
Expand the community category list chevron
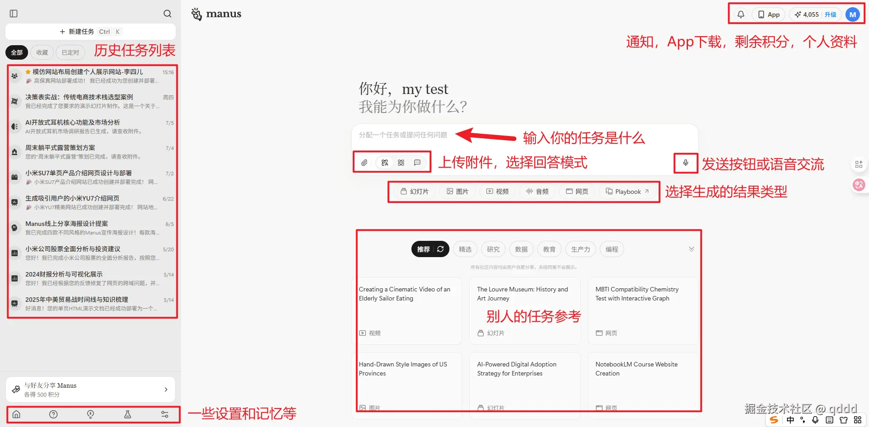[x=692, y=249]
